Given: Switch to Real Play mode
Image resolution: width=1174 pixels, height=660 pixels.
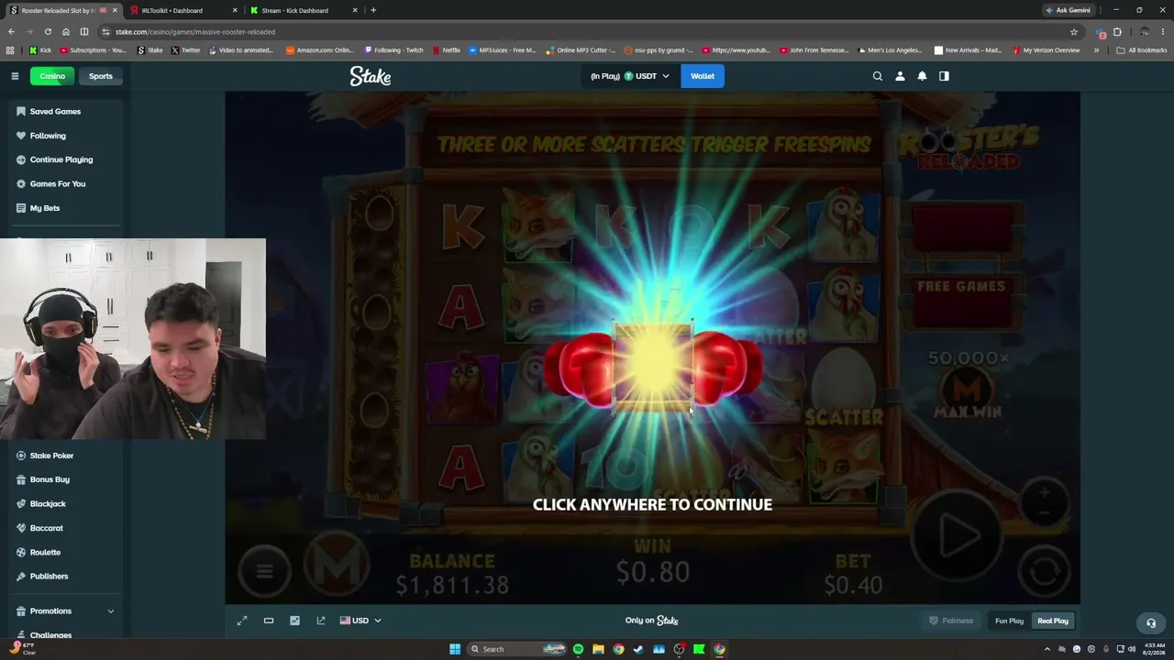Looking at the screenshot, I should point(1053,621).
